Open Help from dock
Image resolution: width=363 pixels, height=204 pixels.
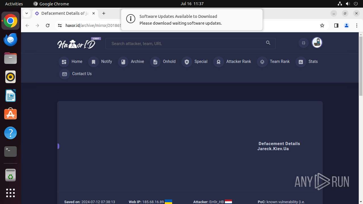point(10,133)
